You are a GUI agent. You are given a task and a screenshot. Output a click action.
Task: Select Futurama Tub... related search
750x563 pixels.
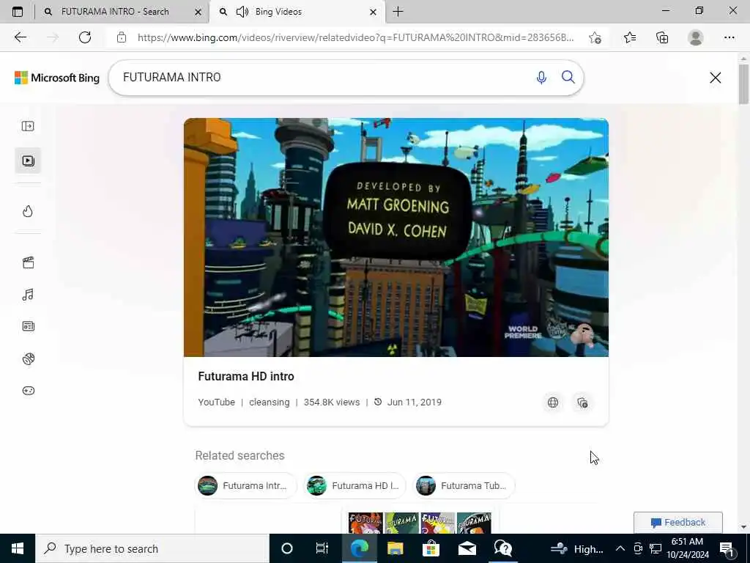click(x=464, y=485)
